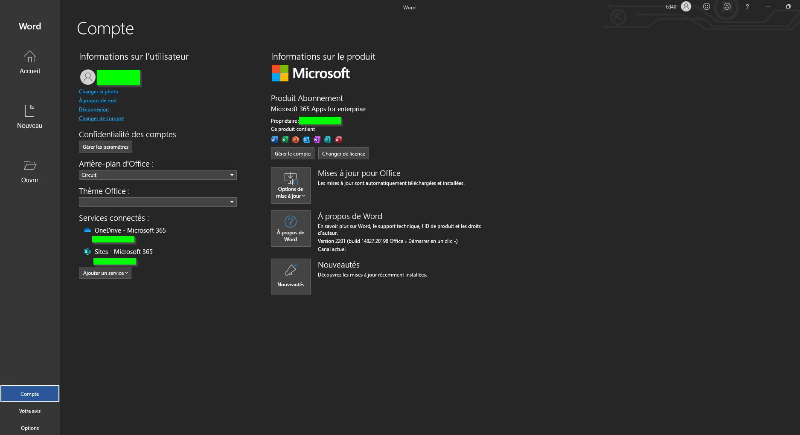Click the À propos de Word button
800x435 pixels.
click(291, 228)
